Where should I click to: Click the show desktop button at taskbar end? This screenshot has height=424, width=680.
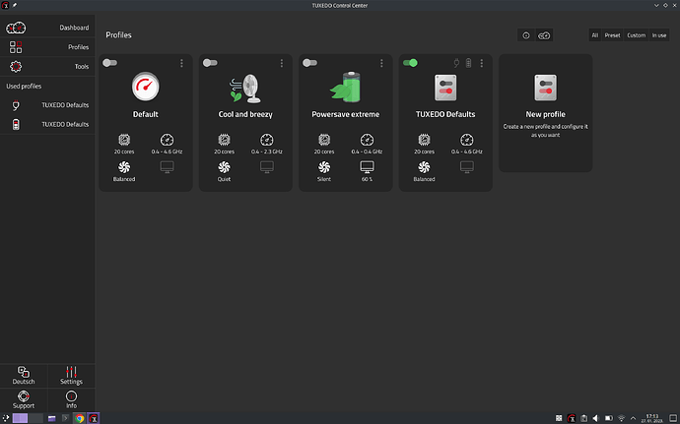tap(673, 418)
